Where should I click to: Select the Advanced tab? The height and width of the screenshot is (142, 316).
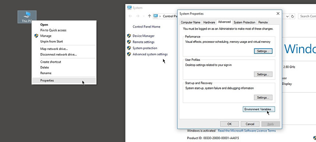[224, 22]
